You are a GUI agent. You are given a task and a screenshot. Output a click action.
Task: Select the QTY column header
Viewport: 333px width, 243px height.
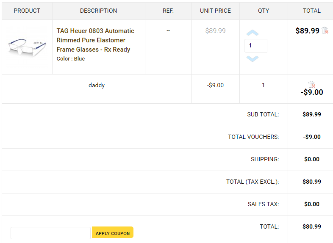[264, 11]
